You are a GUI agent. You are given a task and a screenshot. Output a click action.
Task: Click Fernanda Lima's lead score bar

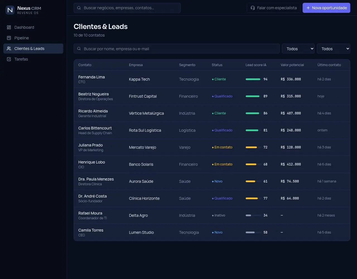tap(253, 79)
